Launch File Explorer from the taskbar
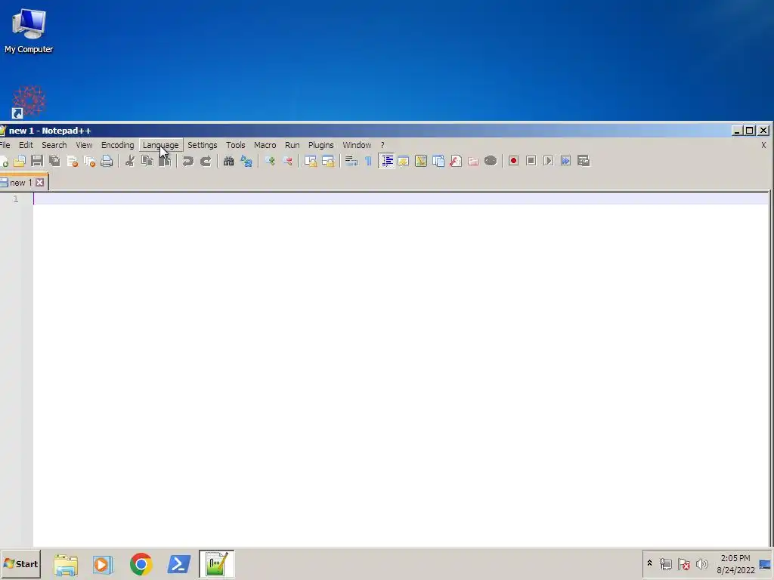Viewport: 774px width, 580px height. tap(66, 564)
